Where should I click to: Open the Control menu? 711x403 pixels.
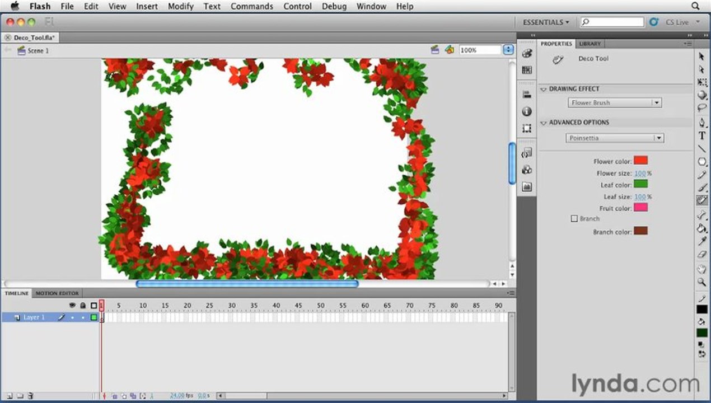tap(297, 6)
